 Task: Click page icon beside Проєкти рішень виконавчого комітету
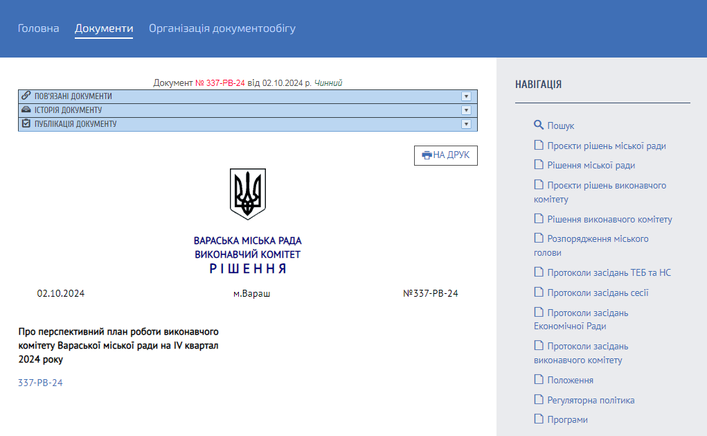click(x=538, y=184)
